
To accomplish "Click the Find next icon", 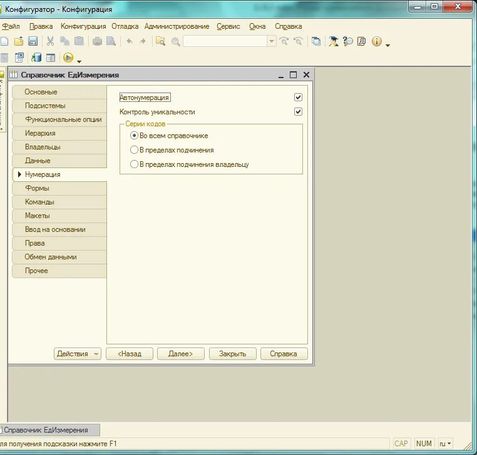I will [284, 41].
